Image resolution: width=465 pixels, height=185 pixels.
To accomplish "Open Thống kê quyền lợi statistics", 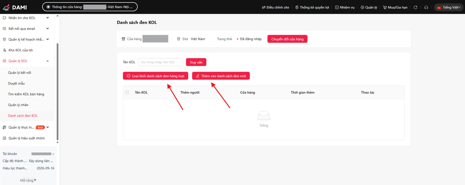I will point(312,7).
